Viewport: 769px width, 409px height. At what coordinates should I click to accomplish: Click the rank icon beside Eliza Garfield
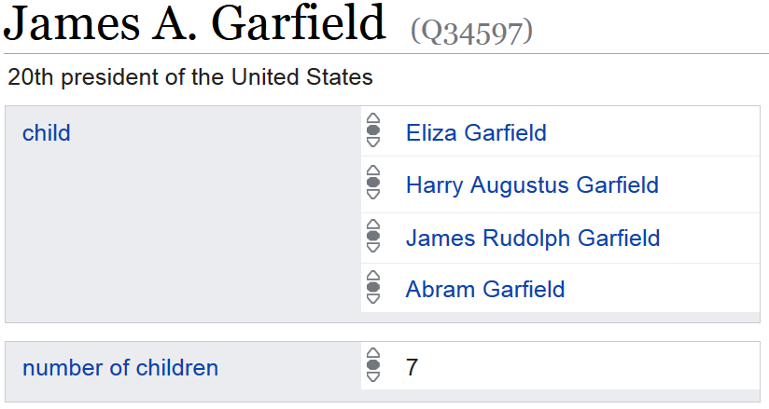pyautogui.click(x=373, y=131)
